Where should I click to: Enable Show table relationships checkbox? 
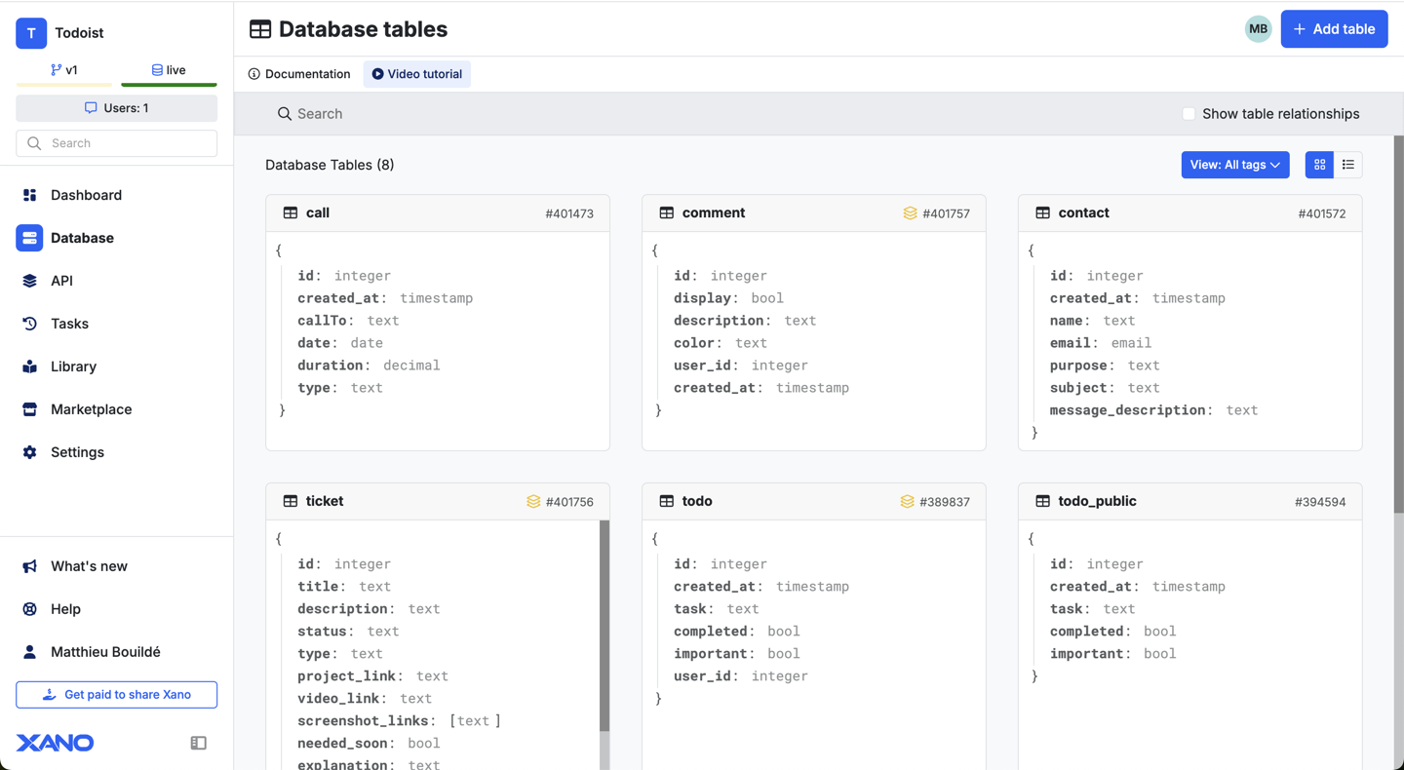point(1189,114)
